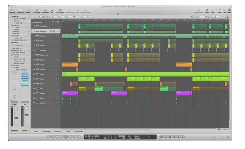Click the Bounce toolbar icon
Image resolution: width=245 pixels, height=149 pixels.
click(x=207, y=10)
